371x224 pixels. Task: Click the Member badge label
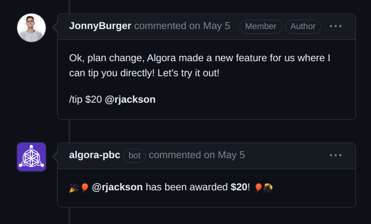(260, 26)
